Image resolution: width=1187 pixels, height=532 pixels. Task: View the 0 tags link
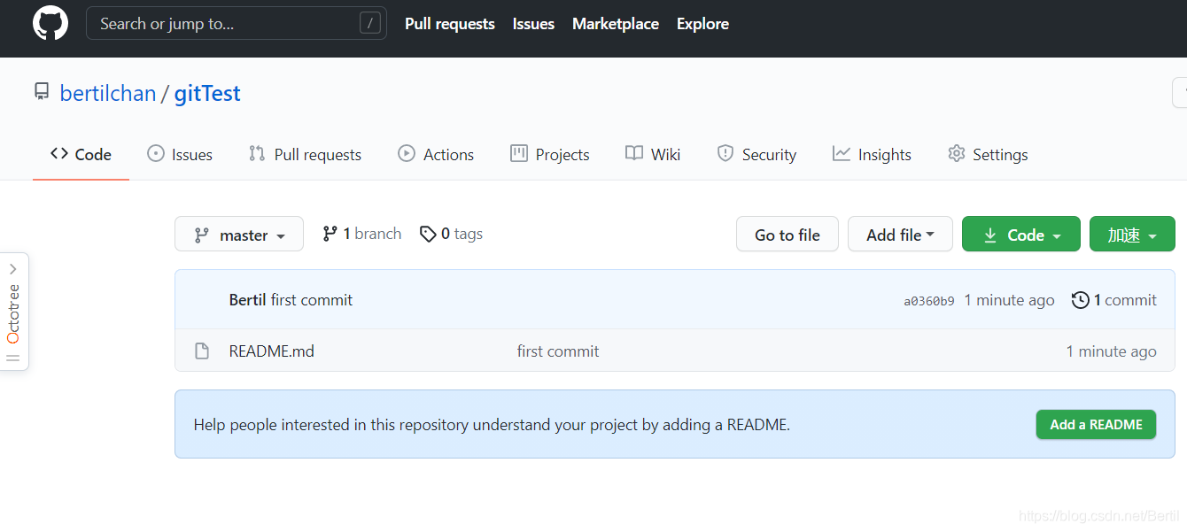click(x=451, y=234)
